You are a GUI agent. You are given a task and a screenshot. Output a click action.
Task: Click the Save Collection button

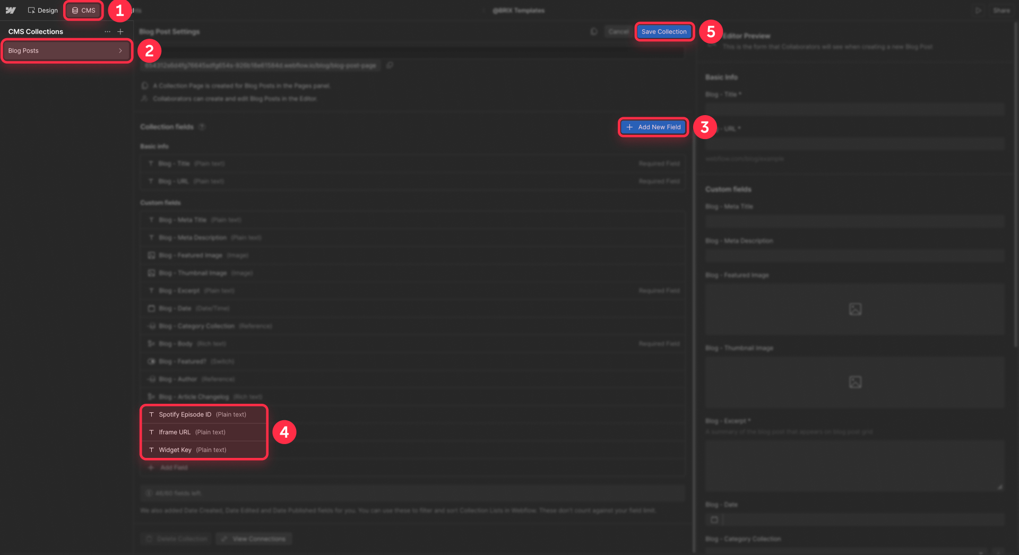(664, 31)
